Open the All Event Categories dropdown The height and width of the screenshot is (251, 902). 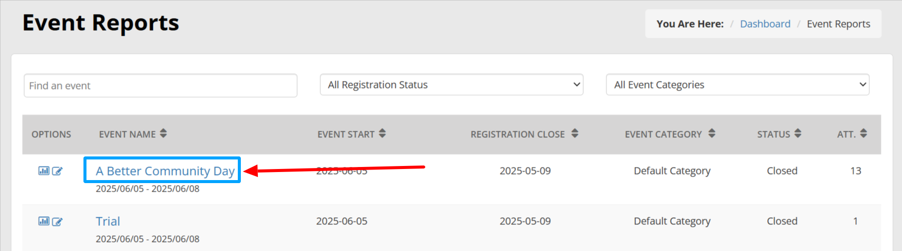point(738,85)
